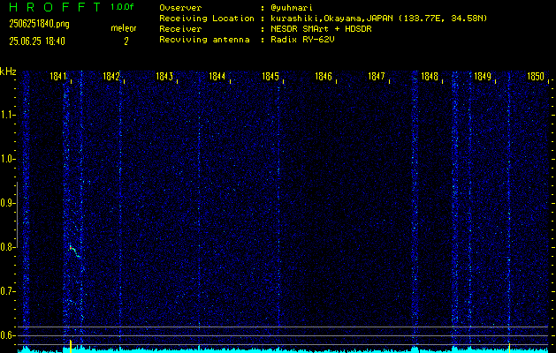Click the Recviving antenna label
This screenshot has width=556, height=353.
click(204, 40)
